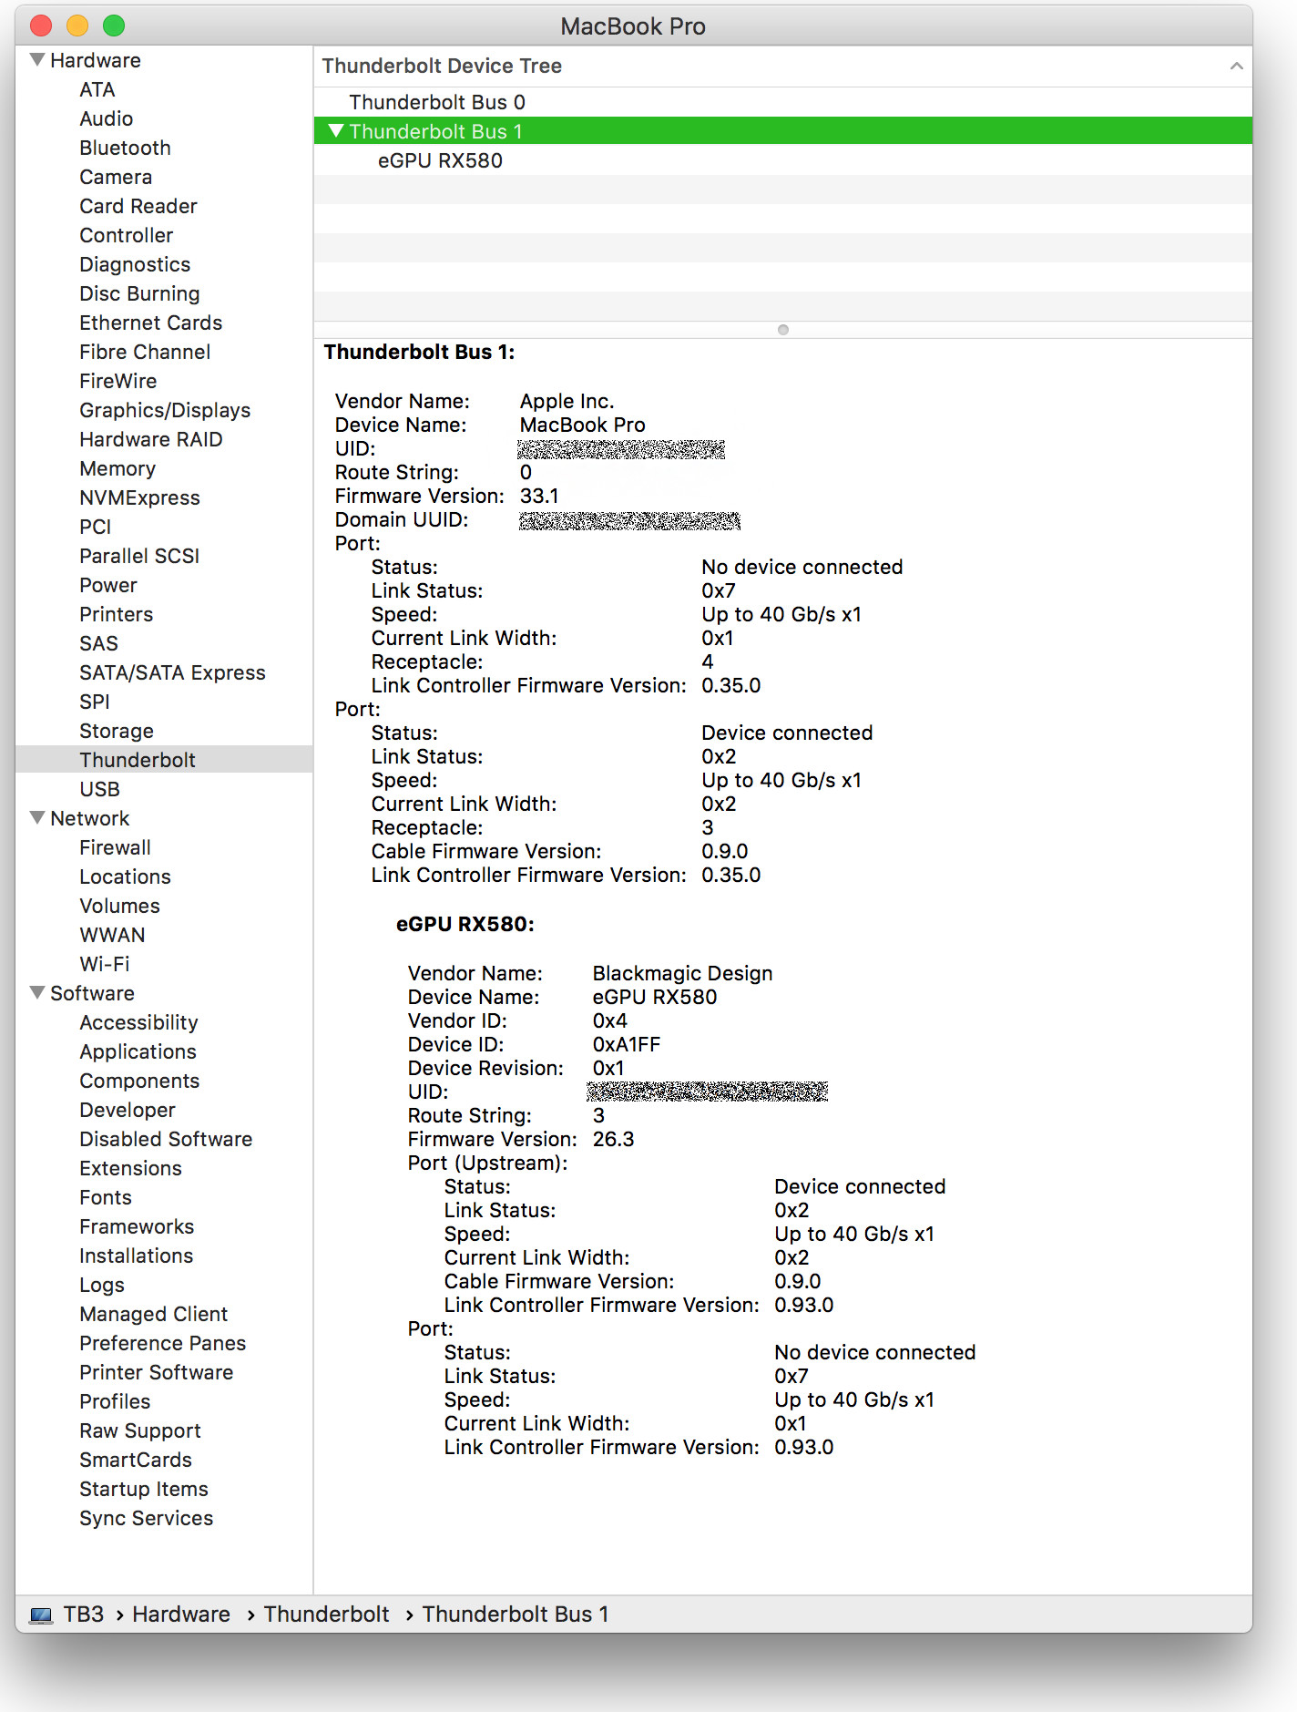
Task: Select Card Reader in the sidebar
Action: (138, 206)
